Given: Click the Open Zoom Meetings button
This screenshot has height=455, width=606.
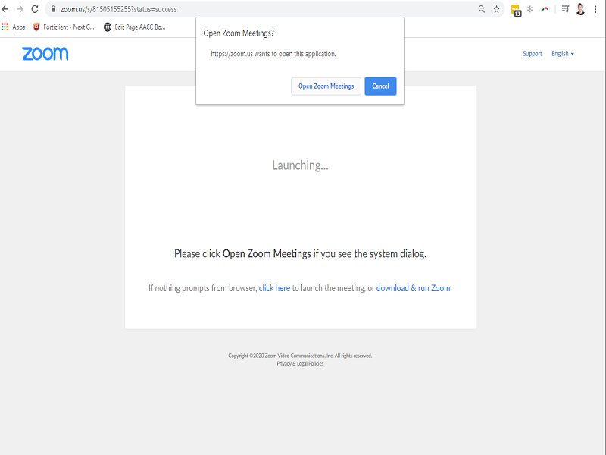Looking at the screenshot, I should point(326,86).
